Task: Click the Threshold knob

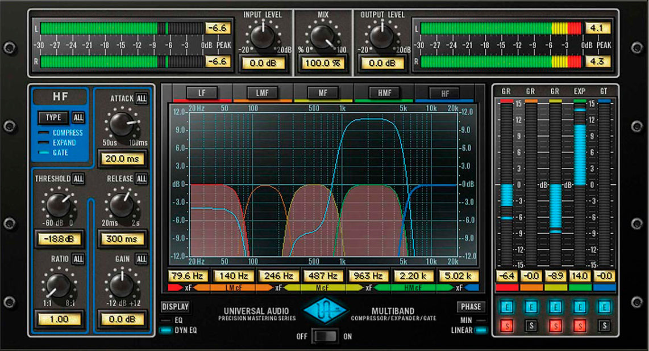Action: [x=57, y=205]
